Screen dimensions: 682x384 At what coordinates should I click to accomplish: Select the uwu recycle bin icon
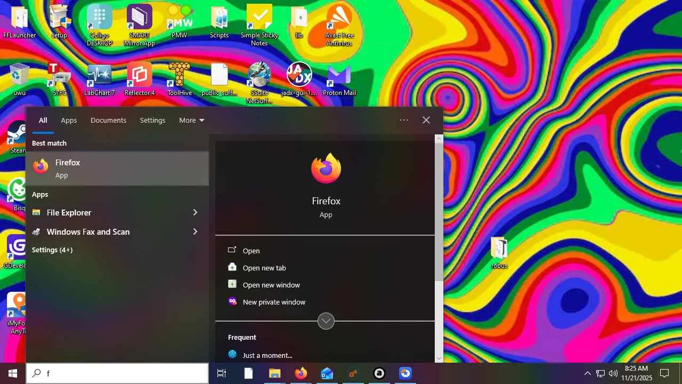point(20,79)
